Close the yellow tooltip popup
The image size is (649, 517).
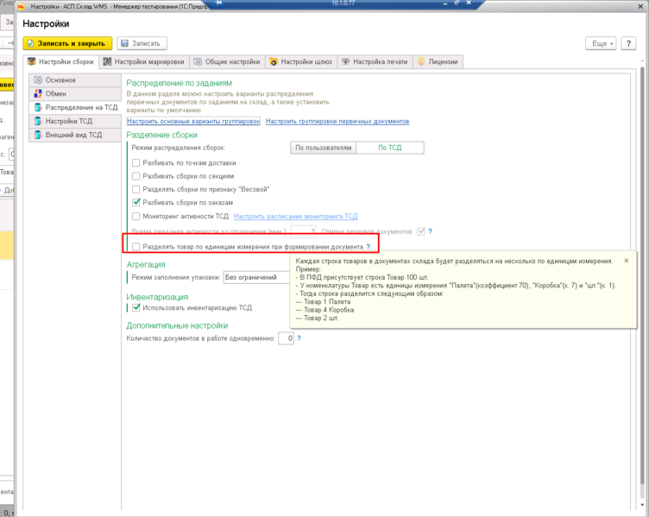627,261
